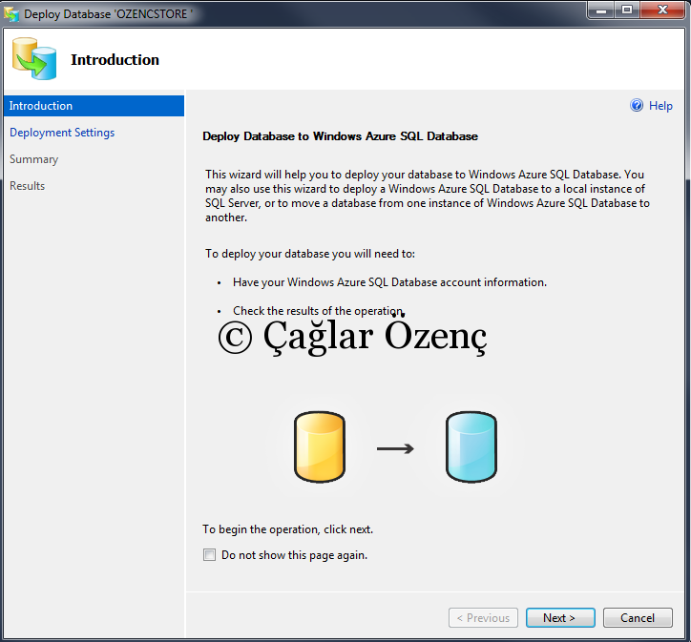
Task: Close the Deploy Database wizard window
Action: (x=662, y=10)
